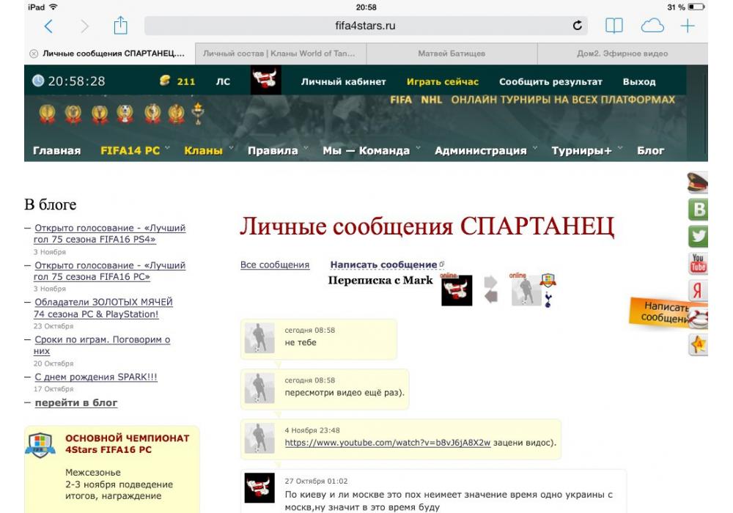Tap Safari's back arrow
The width and height of the screenshot is (733, 513).
(48, 26)
